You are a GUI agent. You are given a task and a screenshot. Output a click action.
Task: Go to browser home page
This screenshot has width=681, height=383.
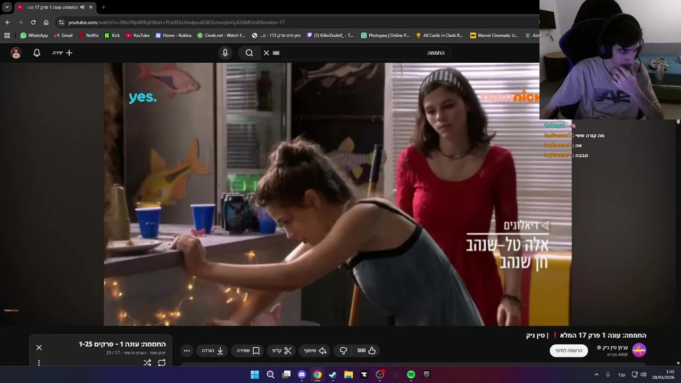[x=46, y=22]
